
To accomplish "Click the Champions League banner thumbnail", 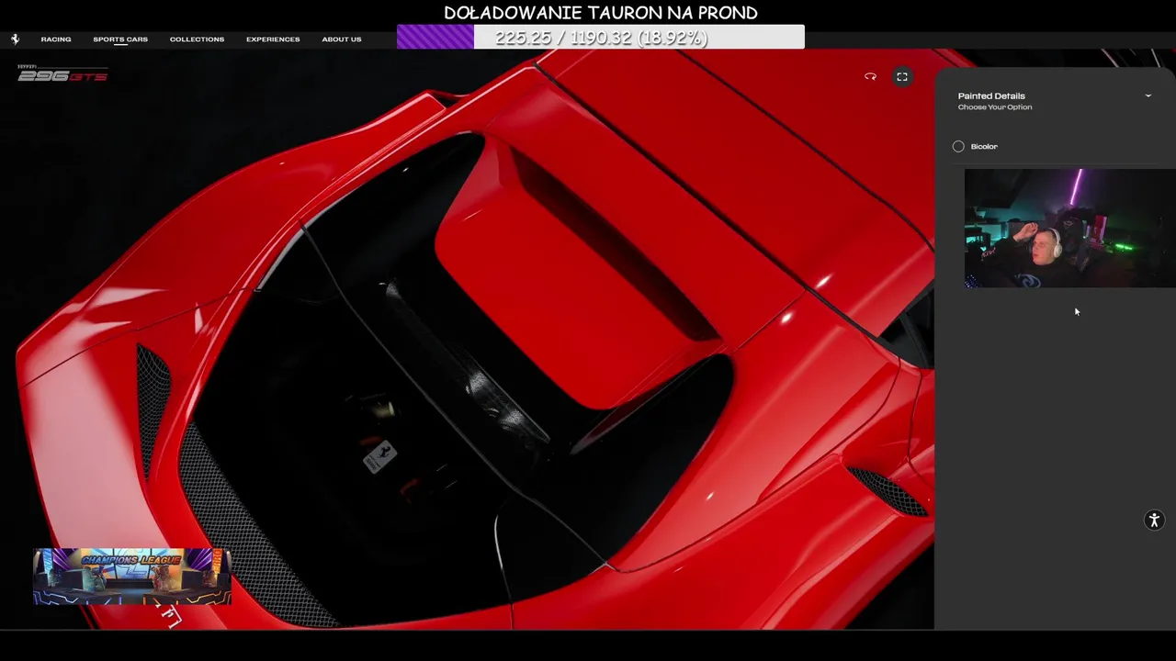I will (131, 577).
